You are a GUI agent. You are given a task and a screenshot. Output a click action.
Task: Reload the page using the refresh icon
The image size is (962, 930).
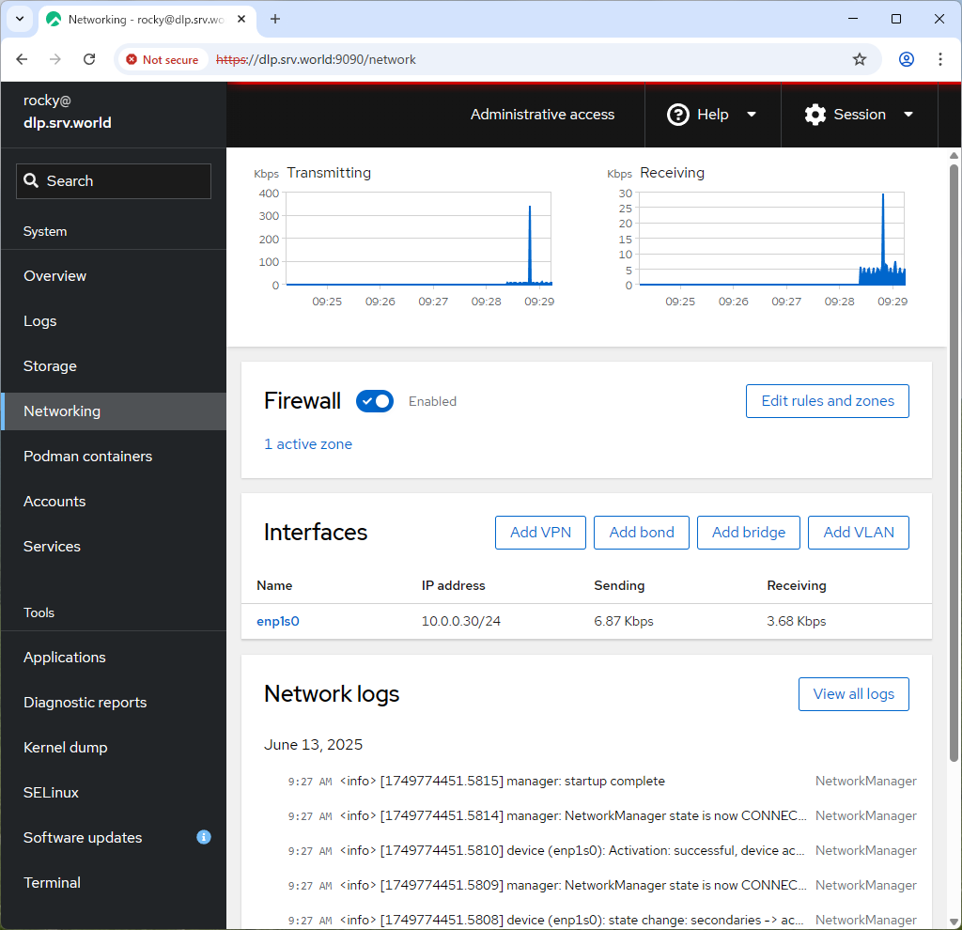(89, 58)
